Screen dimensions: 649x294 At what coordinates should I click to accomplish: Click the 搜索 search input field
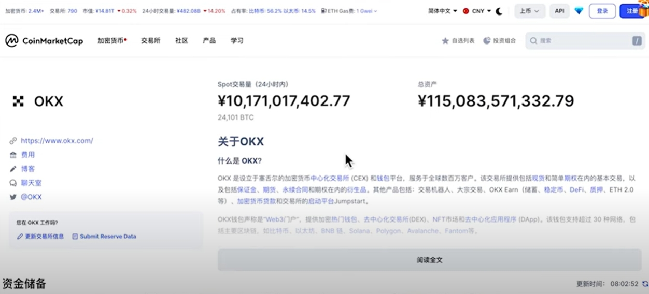pyautogui.click(x=585, y=41)
